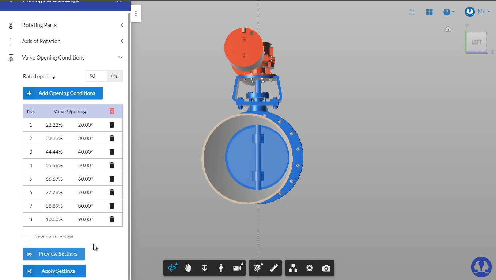Enter fullscreen mode
The image size is (496, 280).
tap(412, 12)
